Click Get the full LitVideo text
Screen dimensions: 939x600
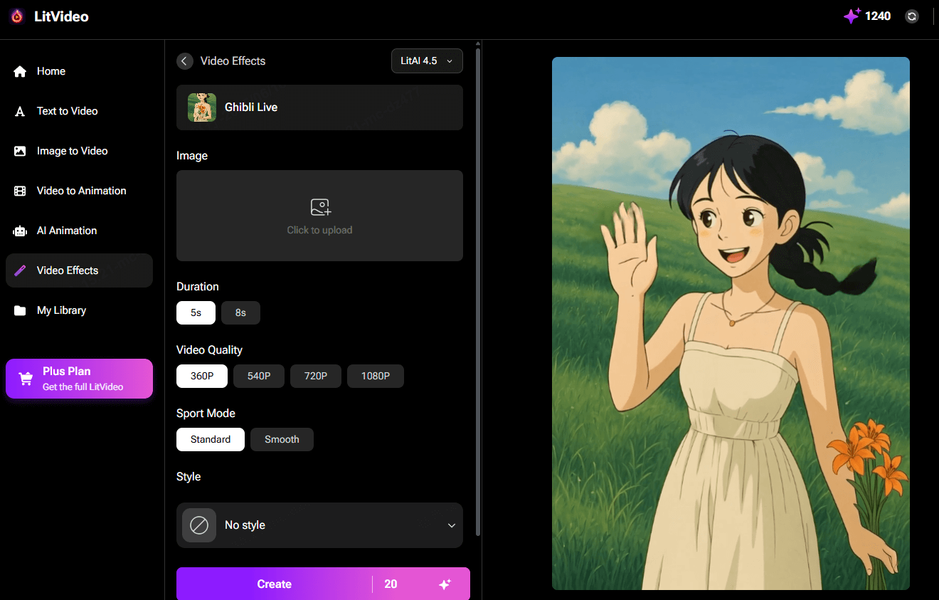[83, 387]
